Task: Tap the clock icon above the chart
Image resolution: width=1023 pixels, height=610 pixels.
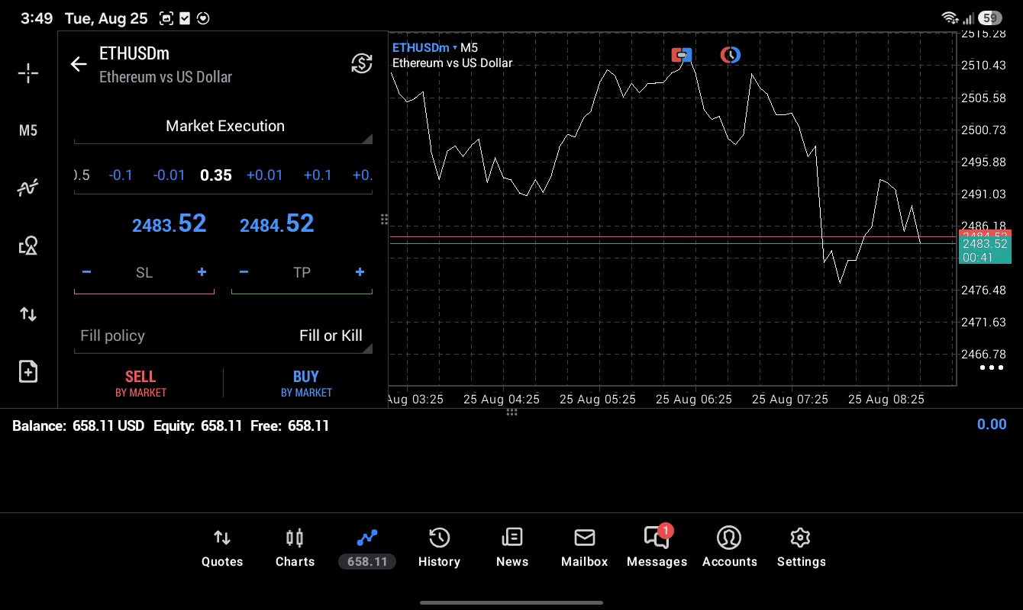Action: coord(731,54)
